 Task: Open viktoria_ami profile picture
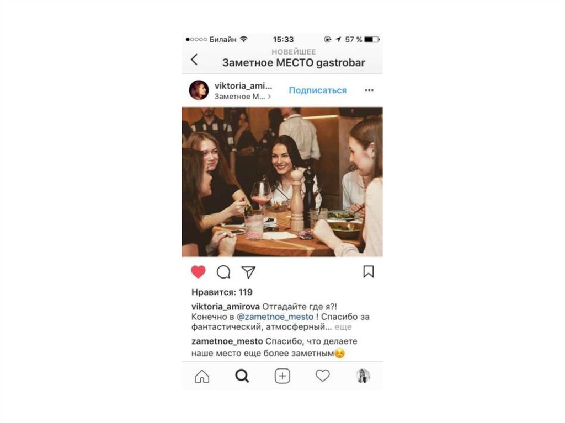click(199, 90)
